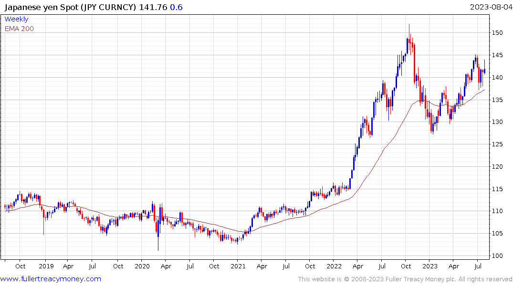
Task: Click the 110 price axis label
Action: (x=497, y=211)
